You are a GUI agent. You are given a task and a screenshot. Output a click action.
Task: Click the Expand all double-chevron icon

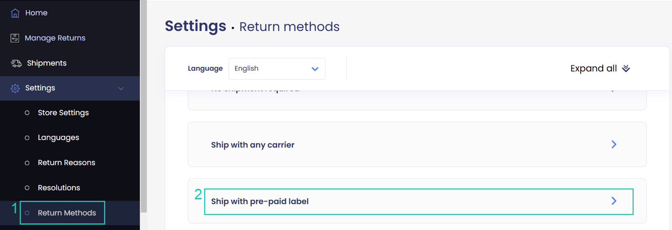pos(626,69)
